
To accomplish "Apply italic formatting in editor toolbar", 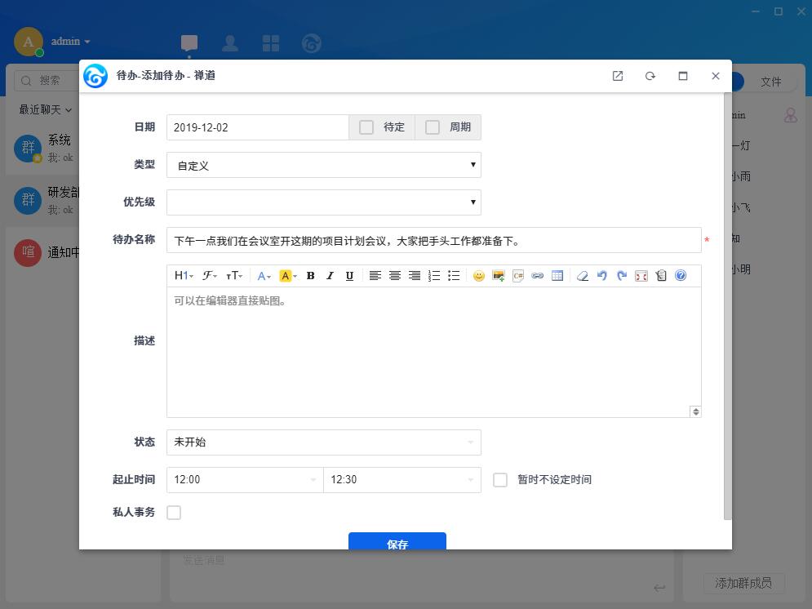I will 330,276.
